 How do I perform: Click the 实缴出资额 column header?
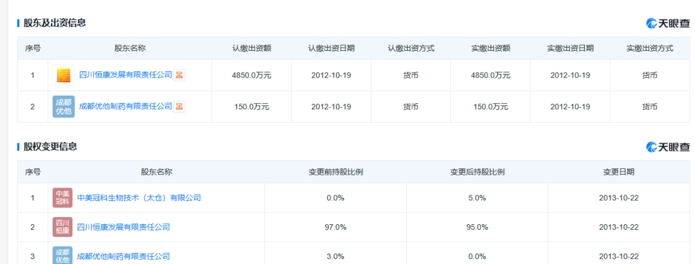pyautogui.click(x=490, y=49)
